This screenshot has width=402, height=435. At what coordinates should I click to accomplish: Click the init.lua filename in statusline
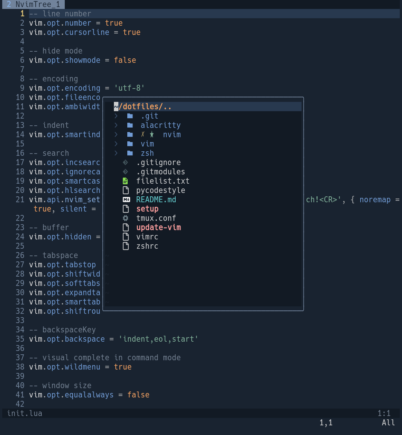[25, 413]
